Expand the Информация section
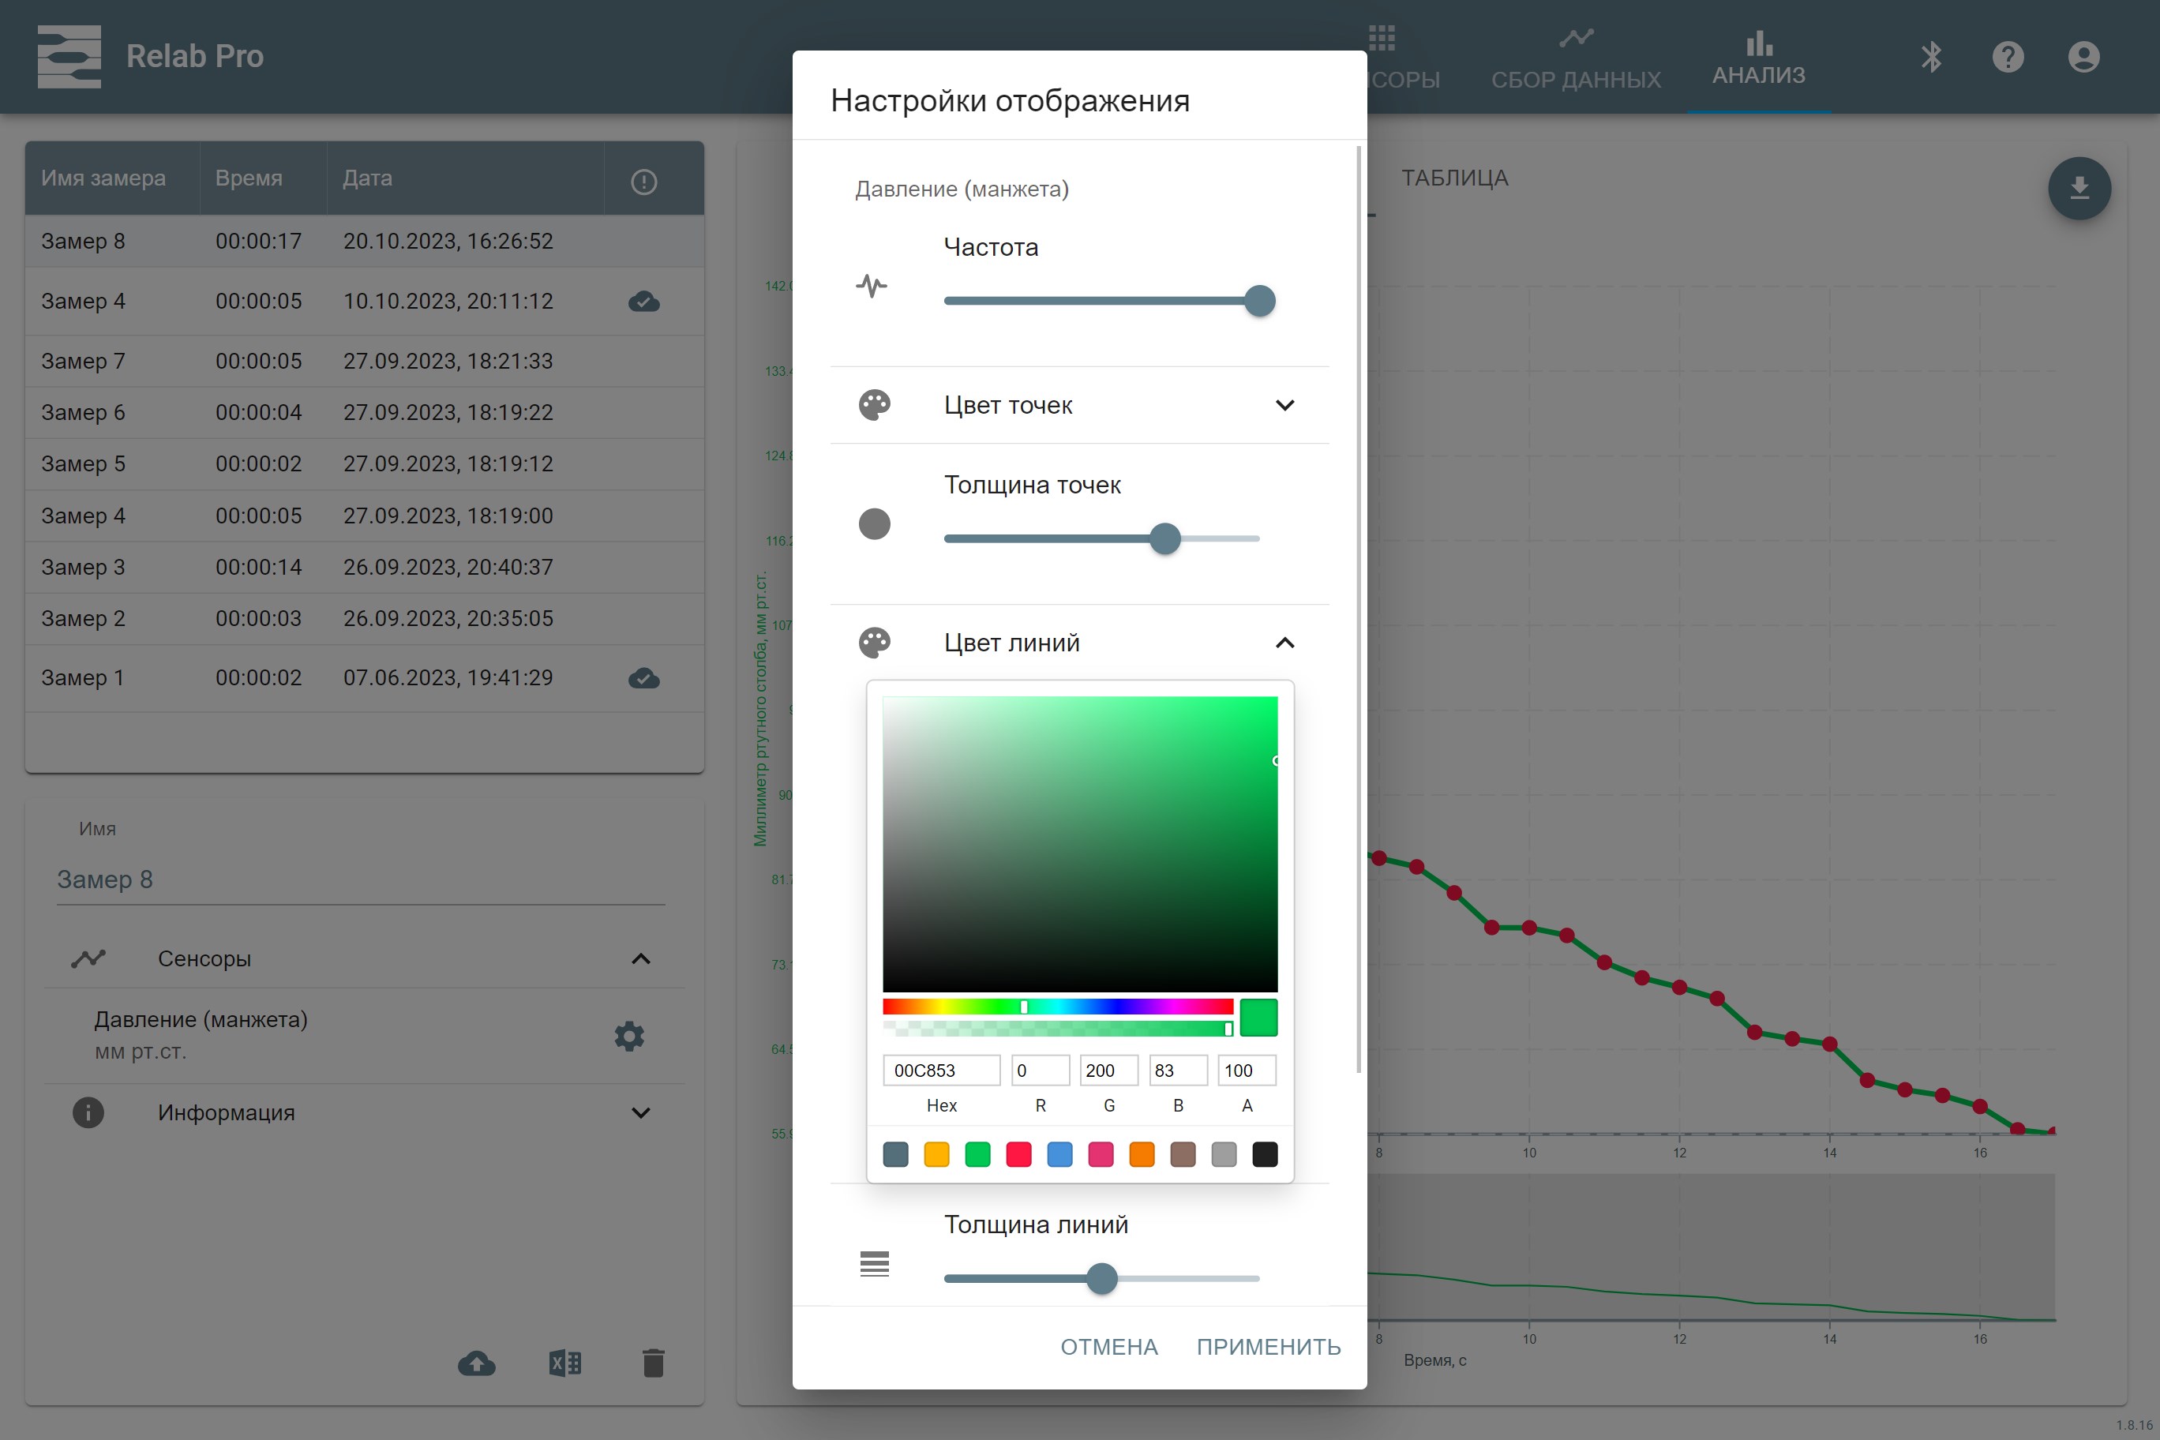This screenshot has width=2160, height=1440. [640, 1113]
